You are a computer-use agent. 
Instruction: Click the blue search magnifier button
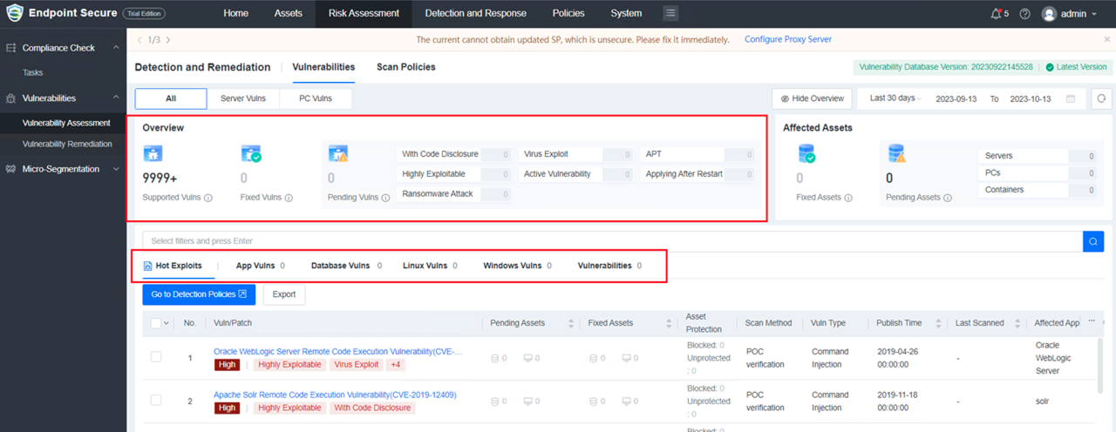(1092, 241)
